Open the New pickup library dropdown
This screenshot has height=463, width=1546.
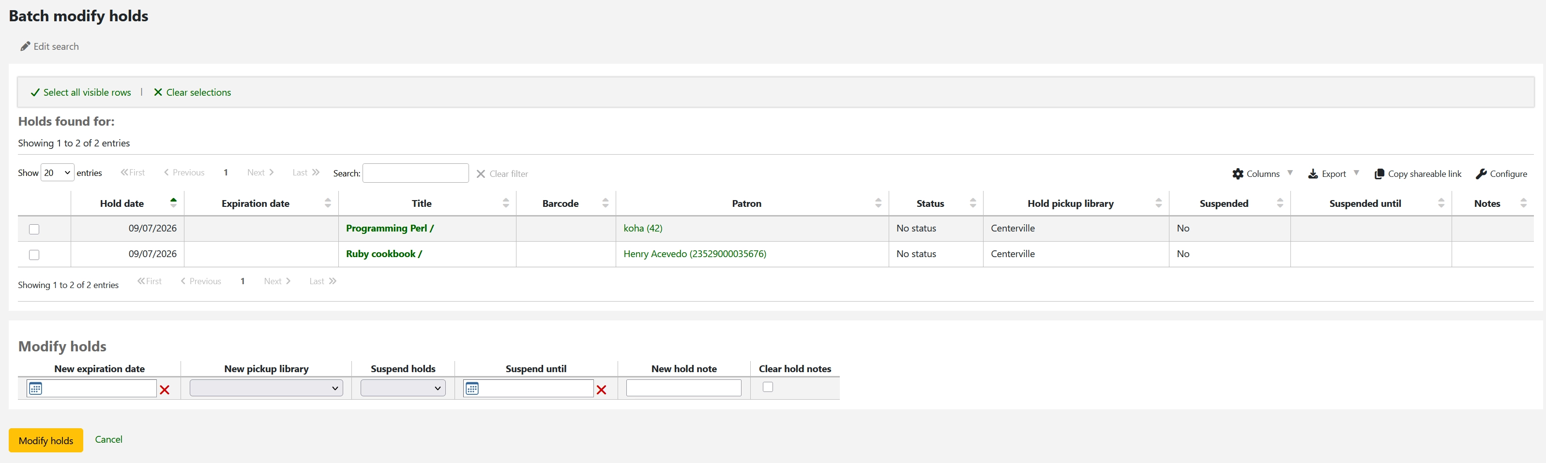tap(267, 388)
